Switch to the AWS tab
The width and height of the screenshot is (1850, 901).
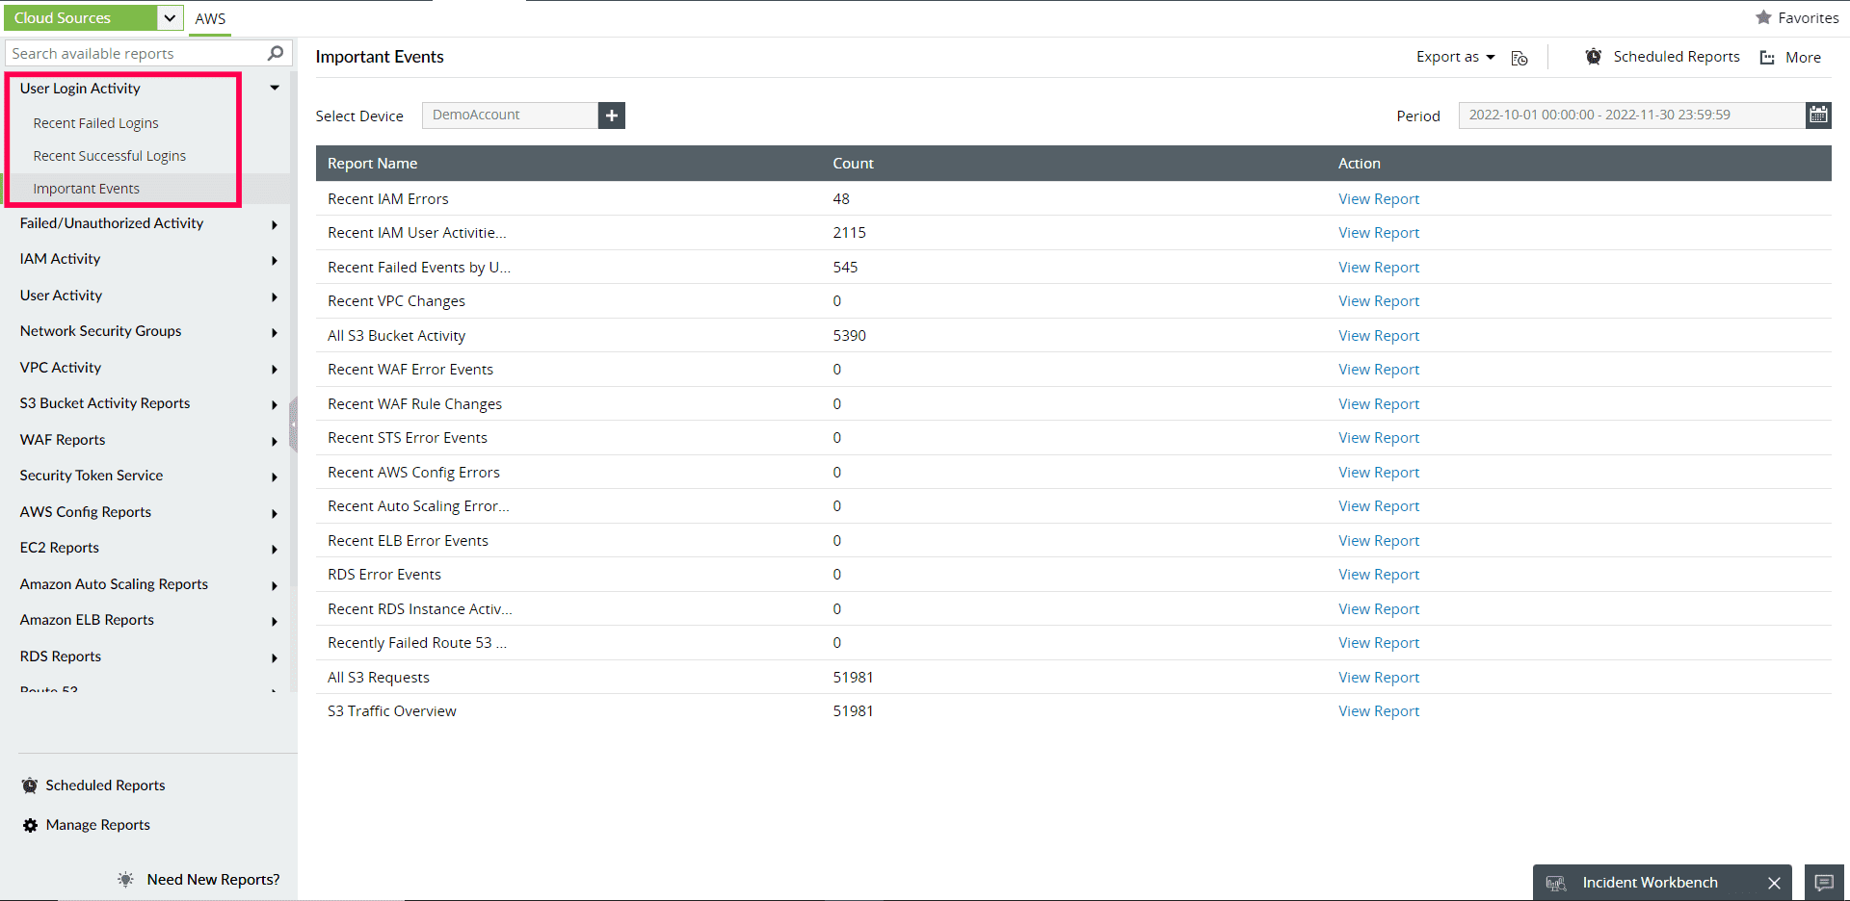click(x=210, y=17)
